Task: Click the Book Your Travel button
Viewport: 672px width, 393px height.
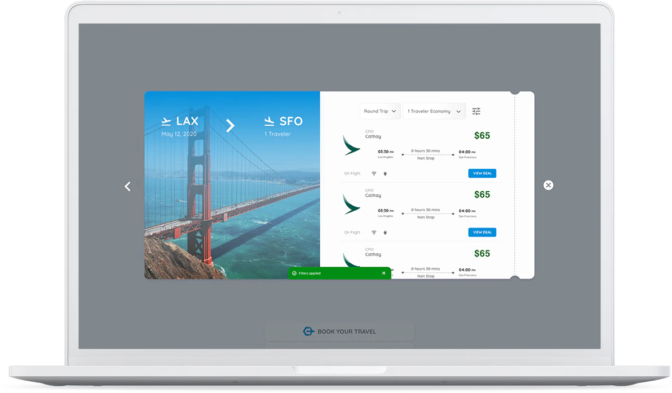Action: click(339, 332)
